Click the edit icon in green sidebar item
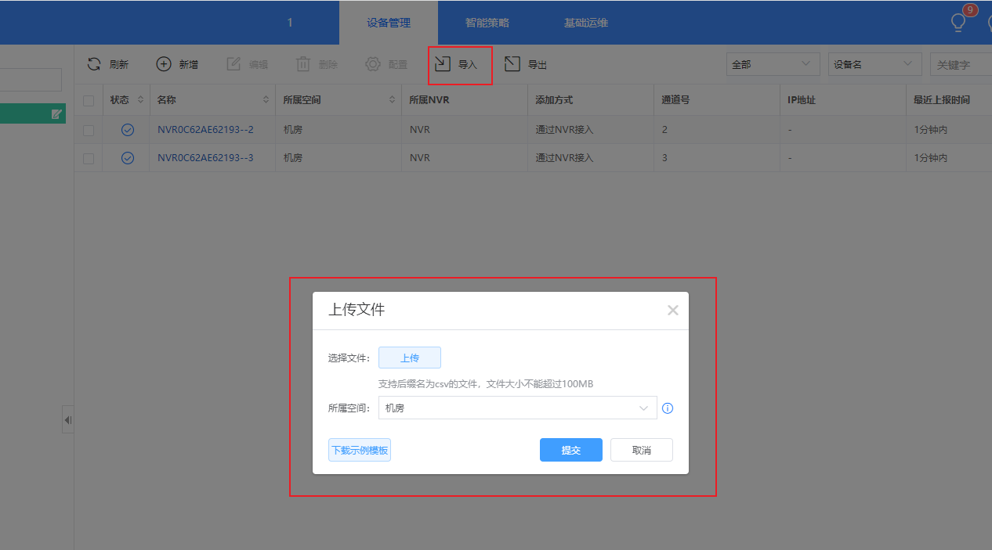This screenshot has width=992, height=550. coord(56,114)
